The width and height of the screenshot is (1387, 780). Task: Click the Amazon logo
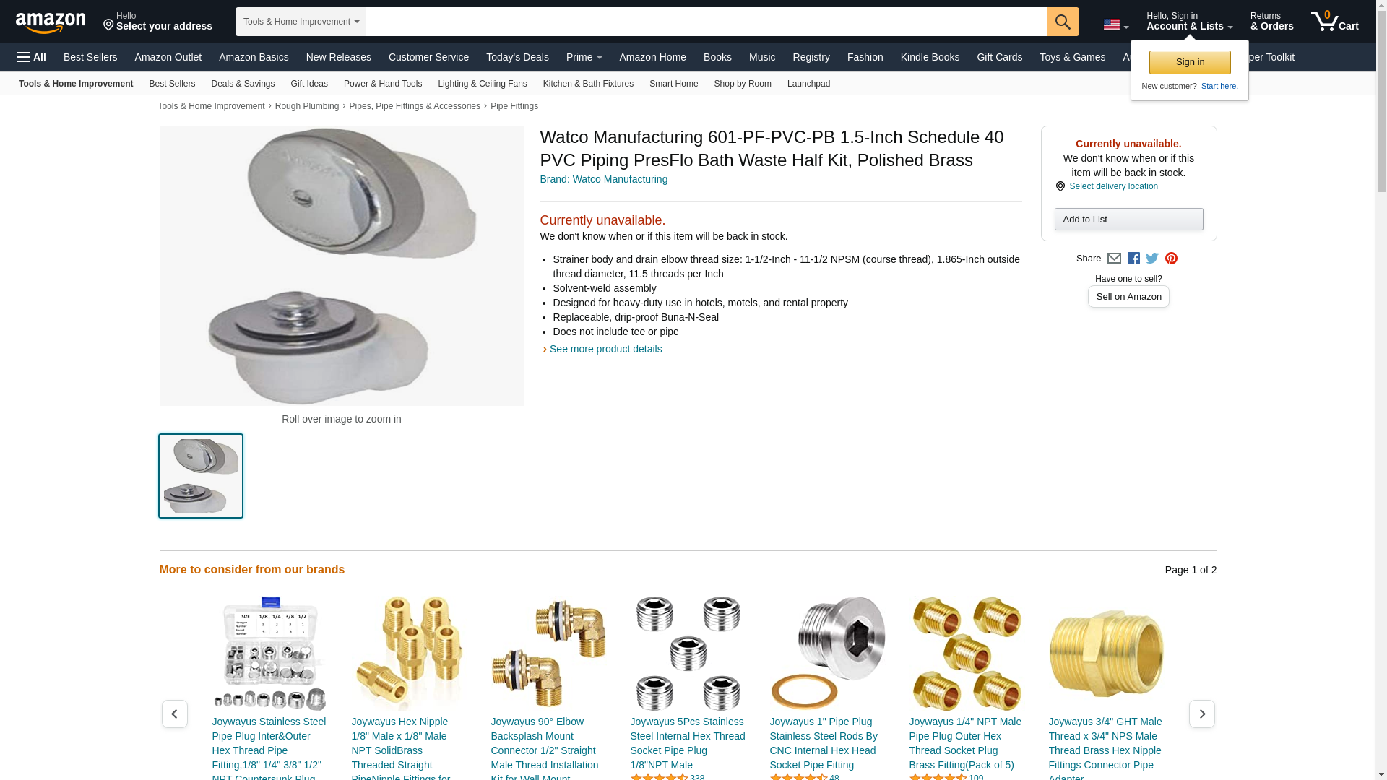(x=51, y=22)
